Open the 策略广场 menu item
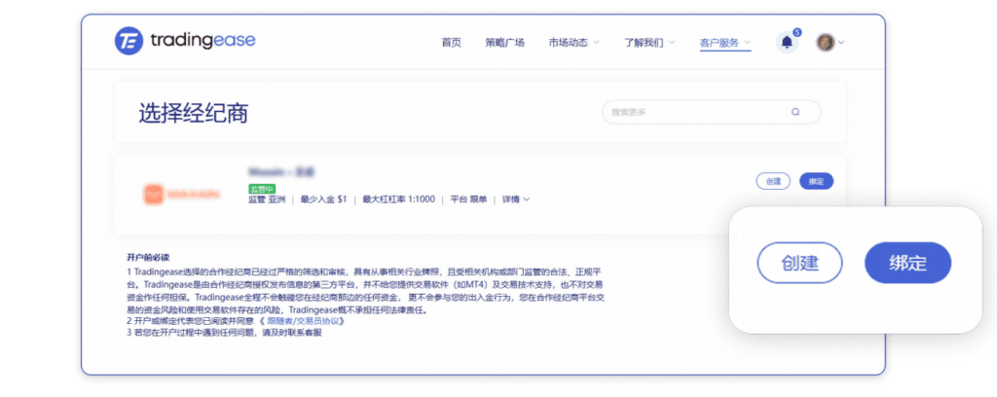Image resolution: width=997 pixels, height=397 pixels. click(x=505, y=43)
